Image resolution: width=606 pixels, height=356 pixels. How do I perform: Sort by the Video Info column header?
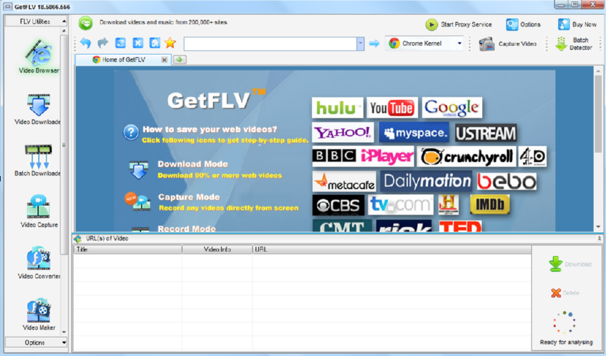tap(217, 250)
